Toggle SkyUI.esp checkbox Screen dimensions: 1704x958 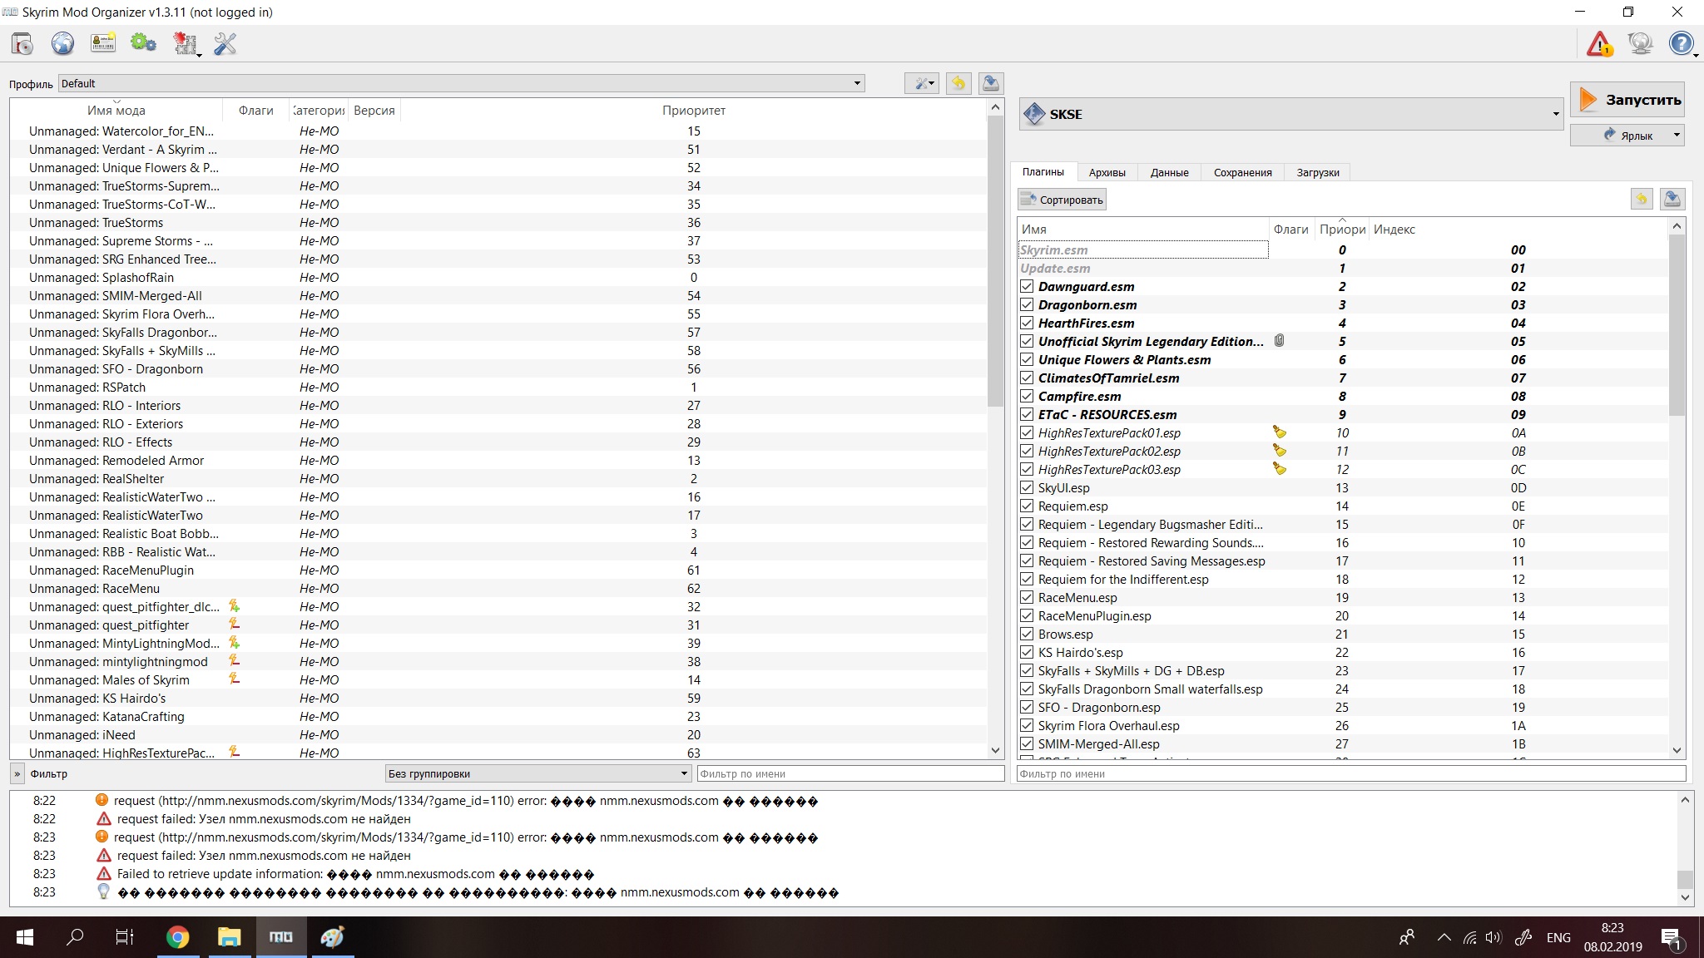[1027, 487]
